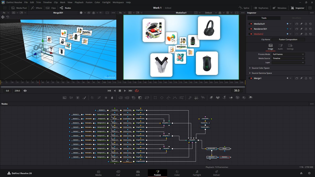Screen dimensions: 315x177
Task: Open the Spline panel
Action: tap(244, 8)
